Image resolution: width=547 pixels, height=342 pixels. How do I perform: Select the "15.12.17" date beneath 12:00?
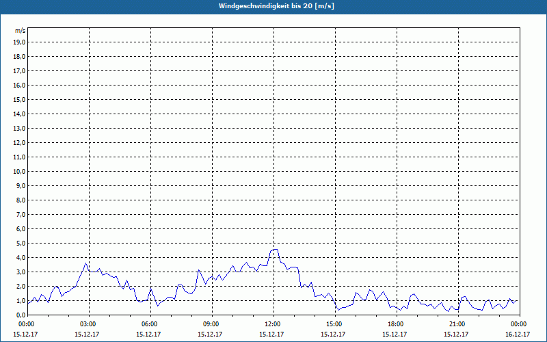click(271, 334)
